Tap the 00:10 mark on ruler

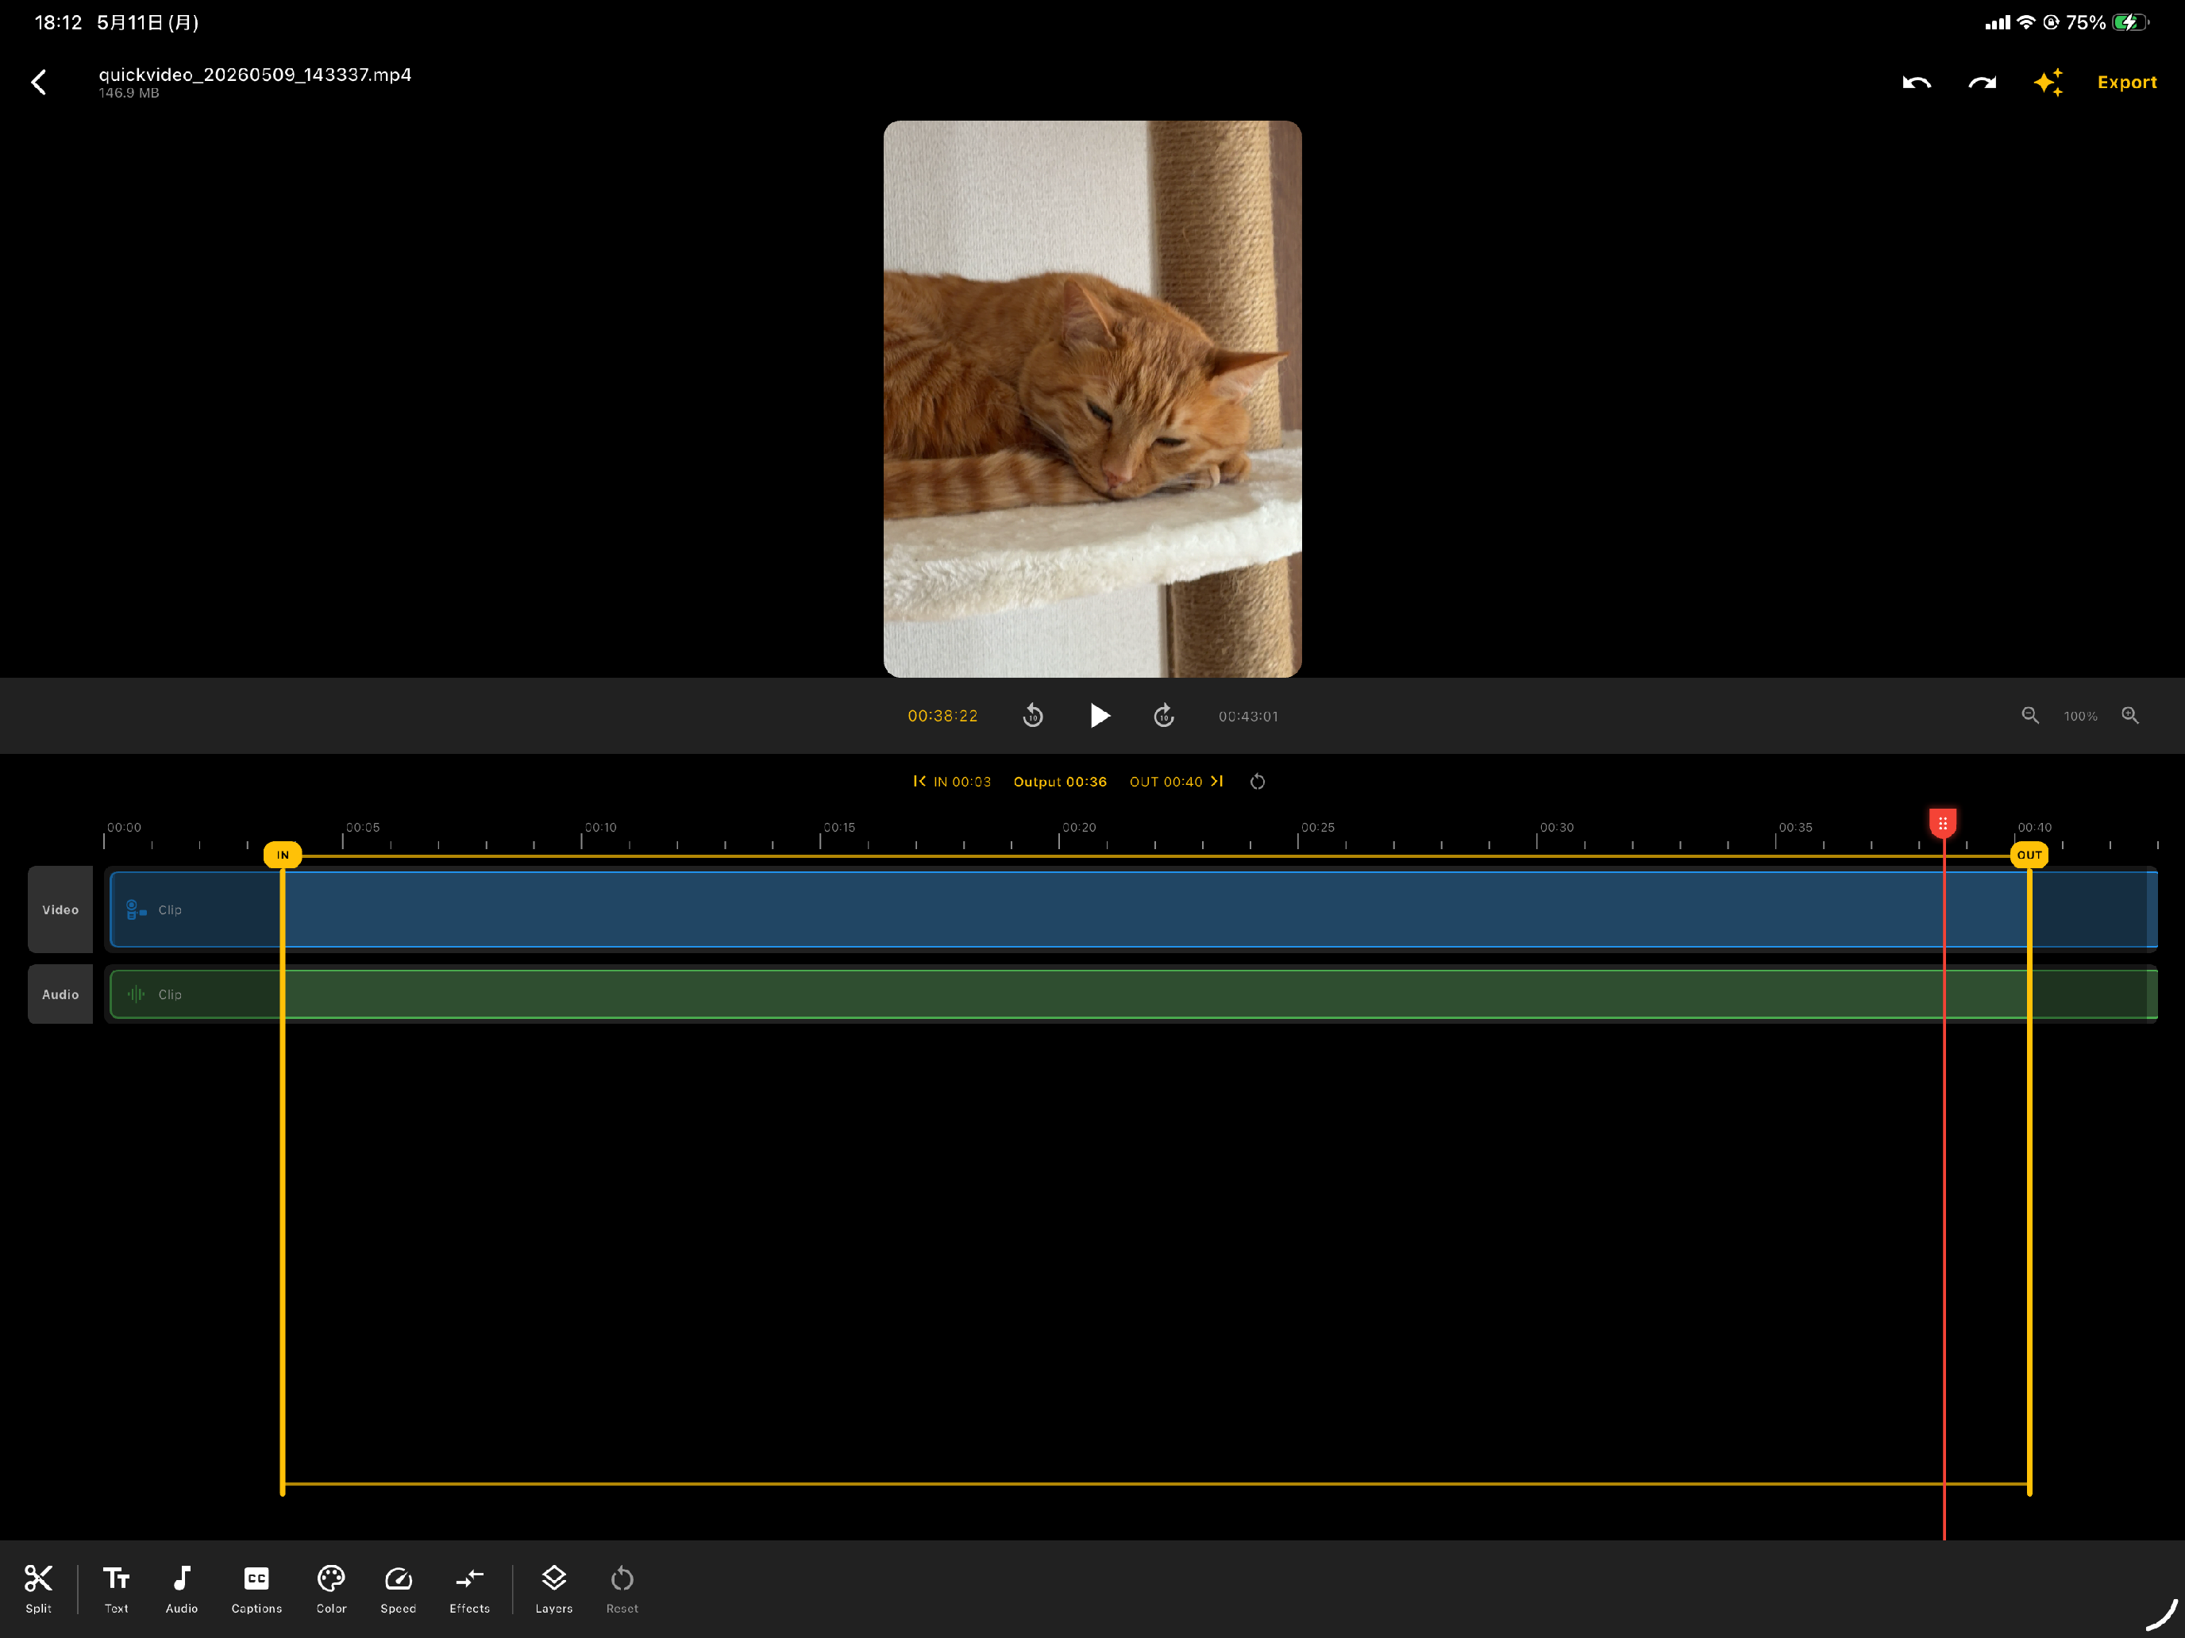click(x=600, y=828)
